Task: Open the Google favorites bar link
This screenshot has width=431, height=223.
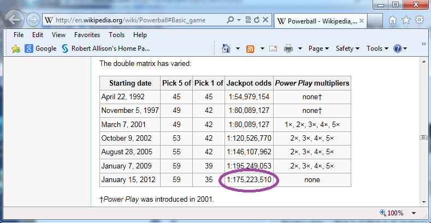Action: 40,49
